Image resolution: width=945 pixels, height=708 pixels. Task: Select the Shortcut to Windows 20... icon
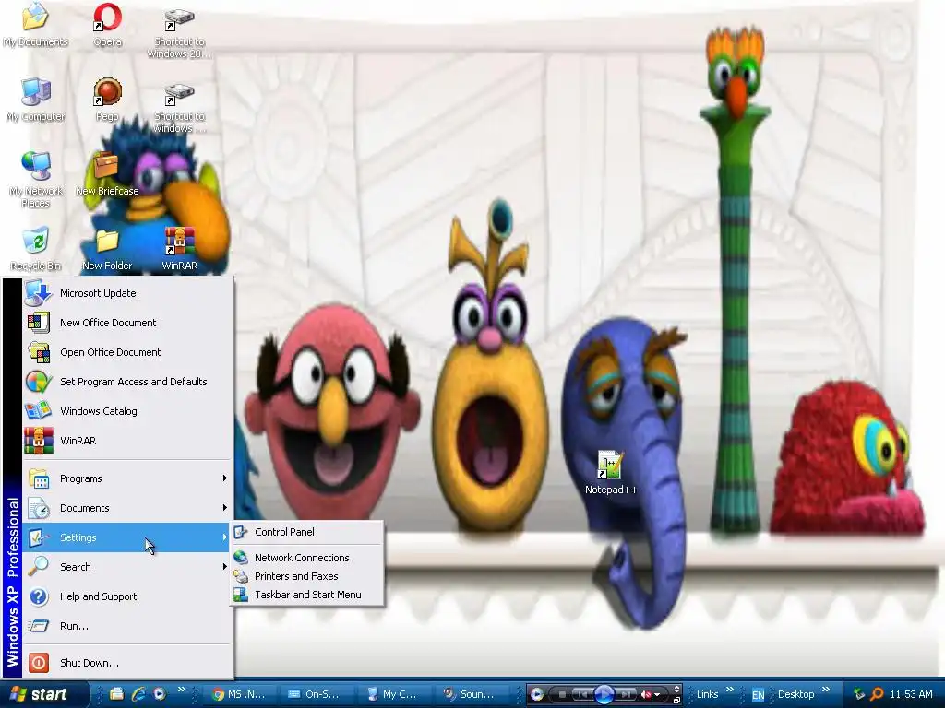click(x=179, y=32)
